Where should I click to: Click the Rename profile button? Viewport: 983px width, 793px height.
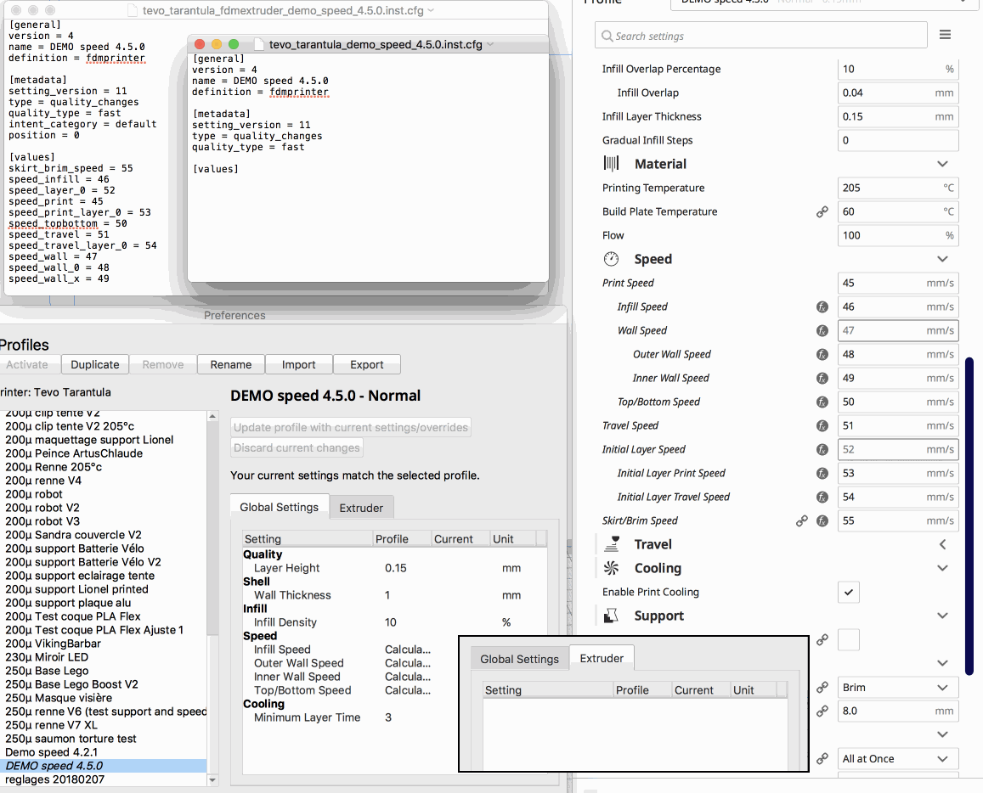pyautogui.click(x=231, y=364)
